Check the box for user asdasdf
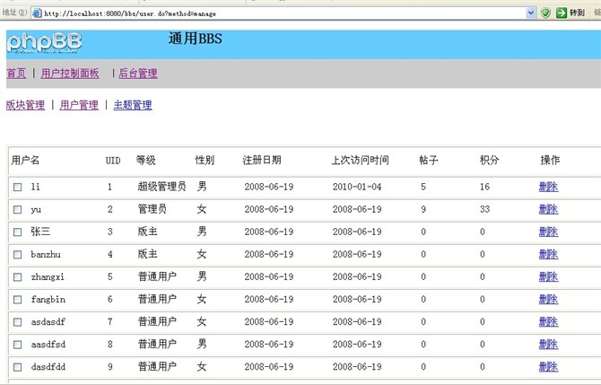The height and width of the screenshot is (385, 601). (18, 322)
